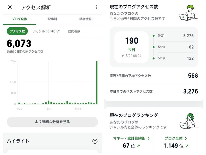Tap the refresh icon next to 5/22 08:04
The height and width of the screenshot is (155, 206).
[123, 56]
